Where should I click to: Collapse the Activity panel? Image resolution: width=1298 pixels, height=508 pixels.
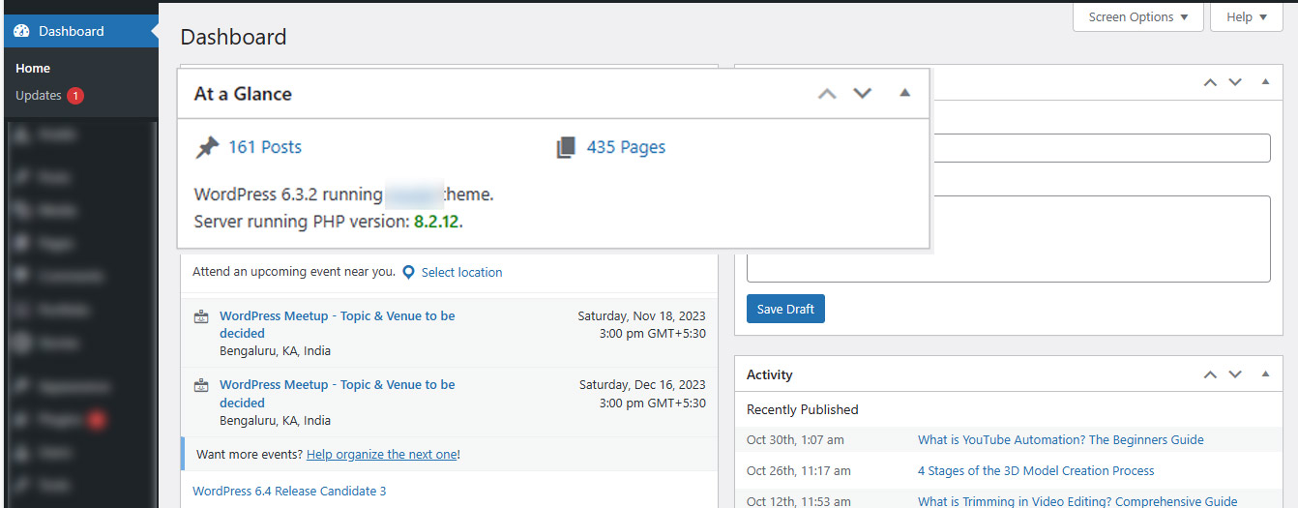pyautogui.click(x=1265, y=374)
